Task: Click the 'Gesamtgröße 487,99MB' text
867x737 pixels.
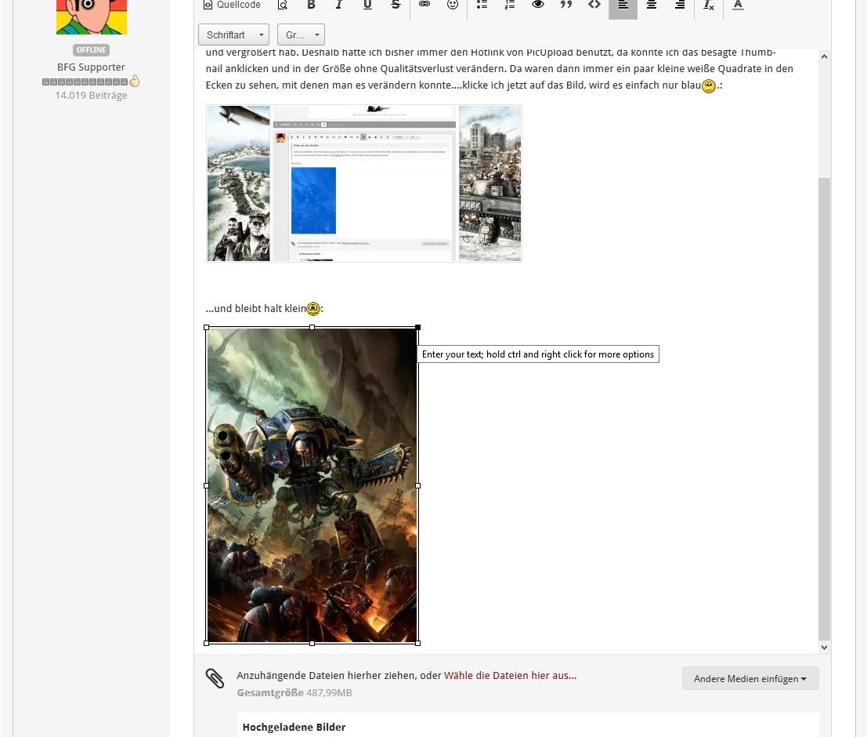Action: tap(294, 693)
